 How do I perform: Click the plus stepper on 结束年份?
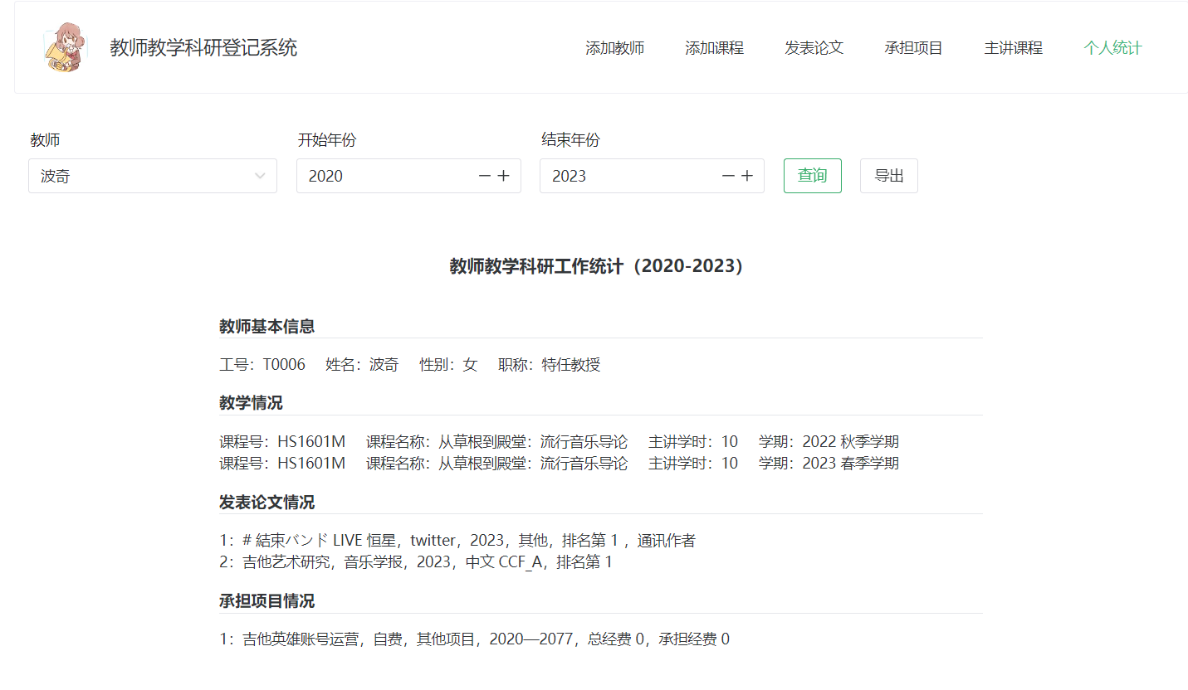point(747,176)
